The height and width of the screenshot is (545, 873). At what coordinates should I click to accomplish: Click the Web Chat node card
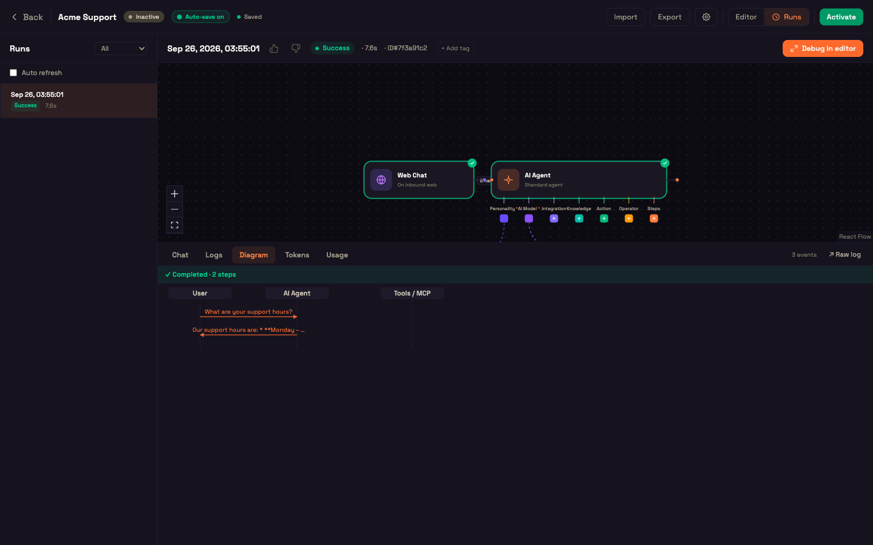pyautogui.click(x=419, y=180)
